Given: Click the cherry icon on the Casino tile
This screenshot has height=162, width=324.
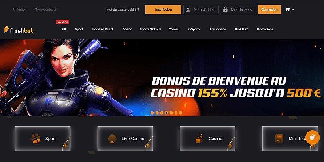Looking at the screenshot, I should point(199,139).
